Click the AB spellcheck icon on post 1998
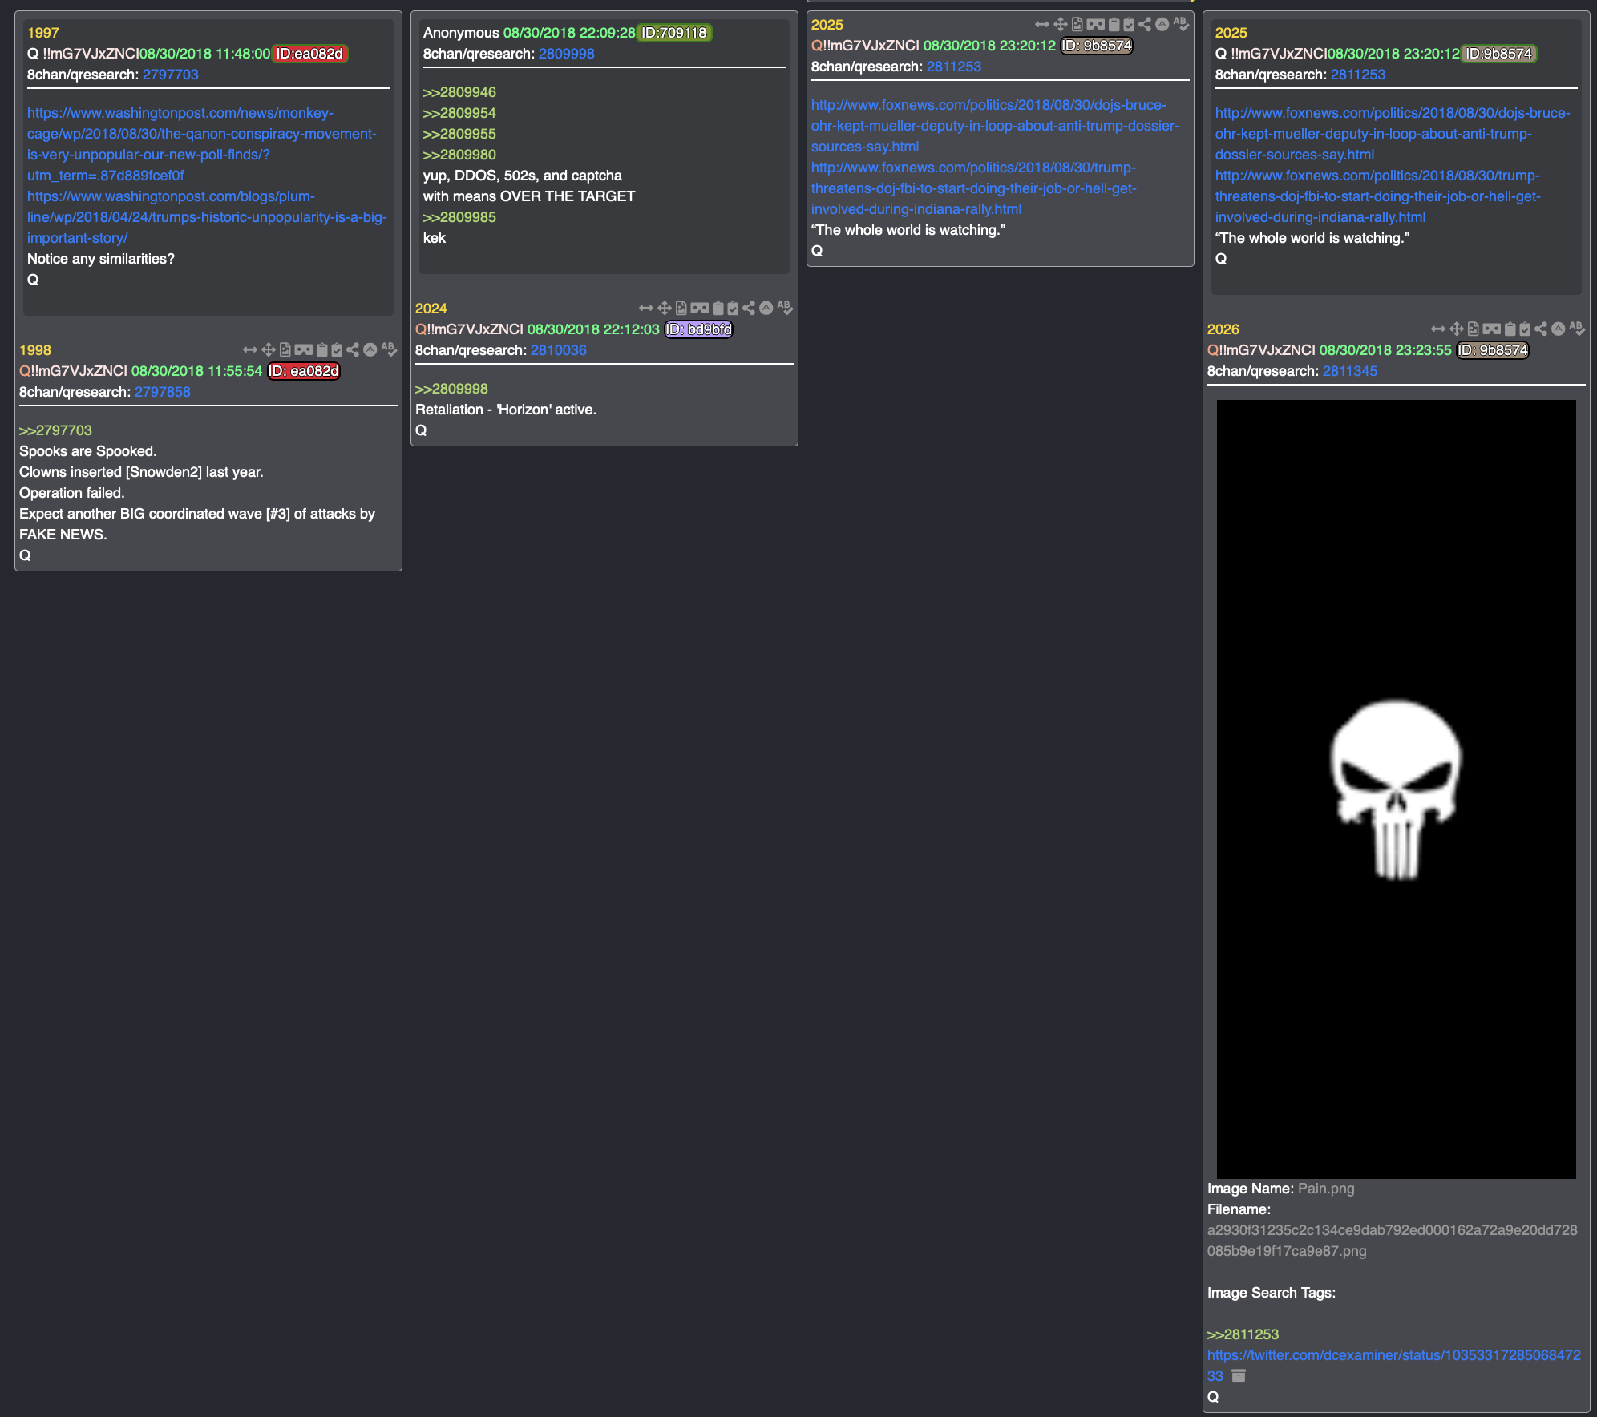 [389, 349]
